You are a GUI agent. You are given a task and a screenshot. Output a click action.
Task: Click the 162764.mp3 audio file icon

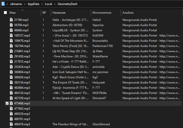pyautogui.click(x=11, y=46)
